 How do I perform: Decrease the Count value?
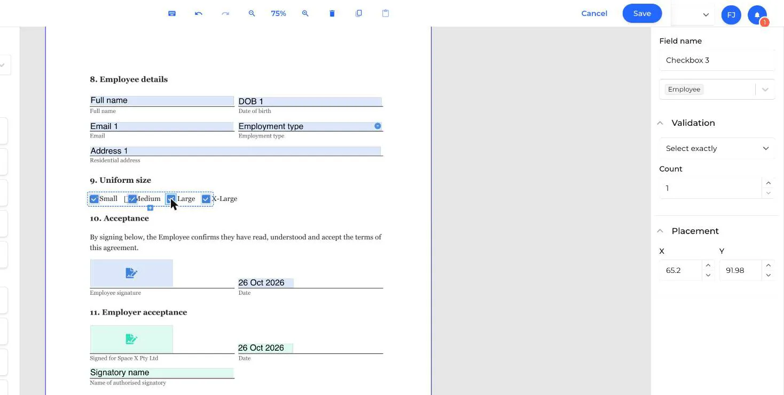click(x=768, y=193)
